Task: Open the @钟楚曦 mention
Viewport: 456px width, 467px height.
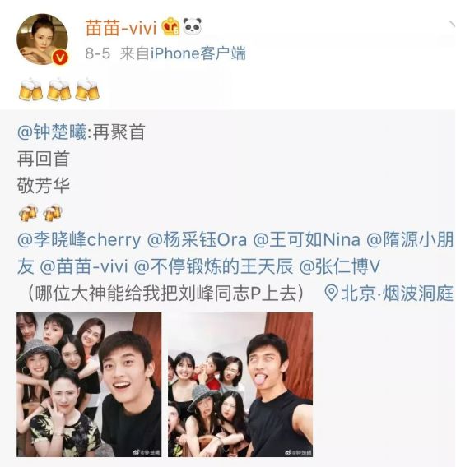Action: [x=52, y=132]
